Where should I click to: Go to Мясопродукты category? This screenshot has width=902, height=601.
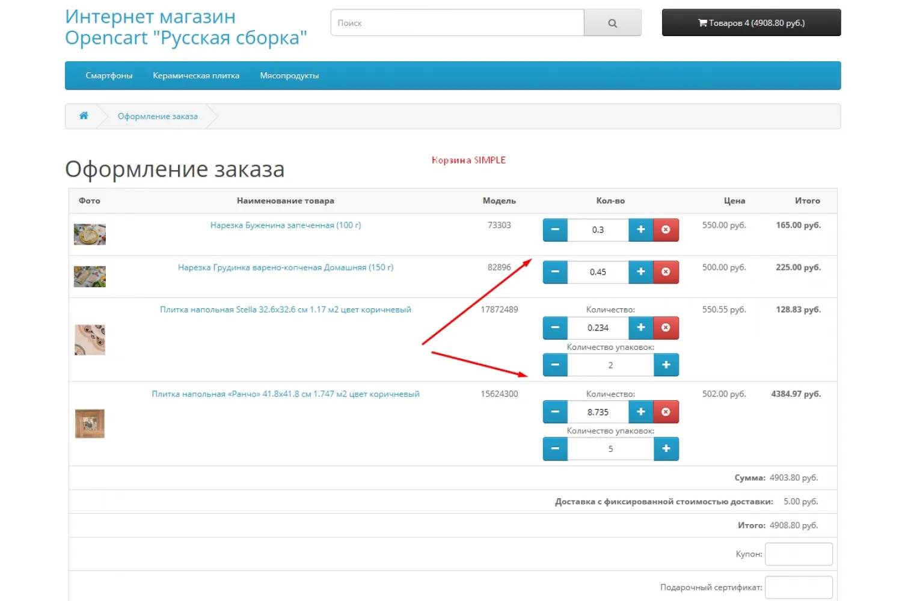[x=289, y=76]
